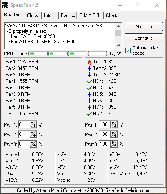The width and height of the screenshot is (167, 194).
Task: Click the second CPU usage bar
Action: point(58,54)
